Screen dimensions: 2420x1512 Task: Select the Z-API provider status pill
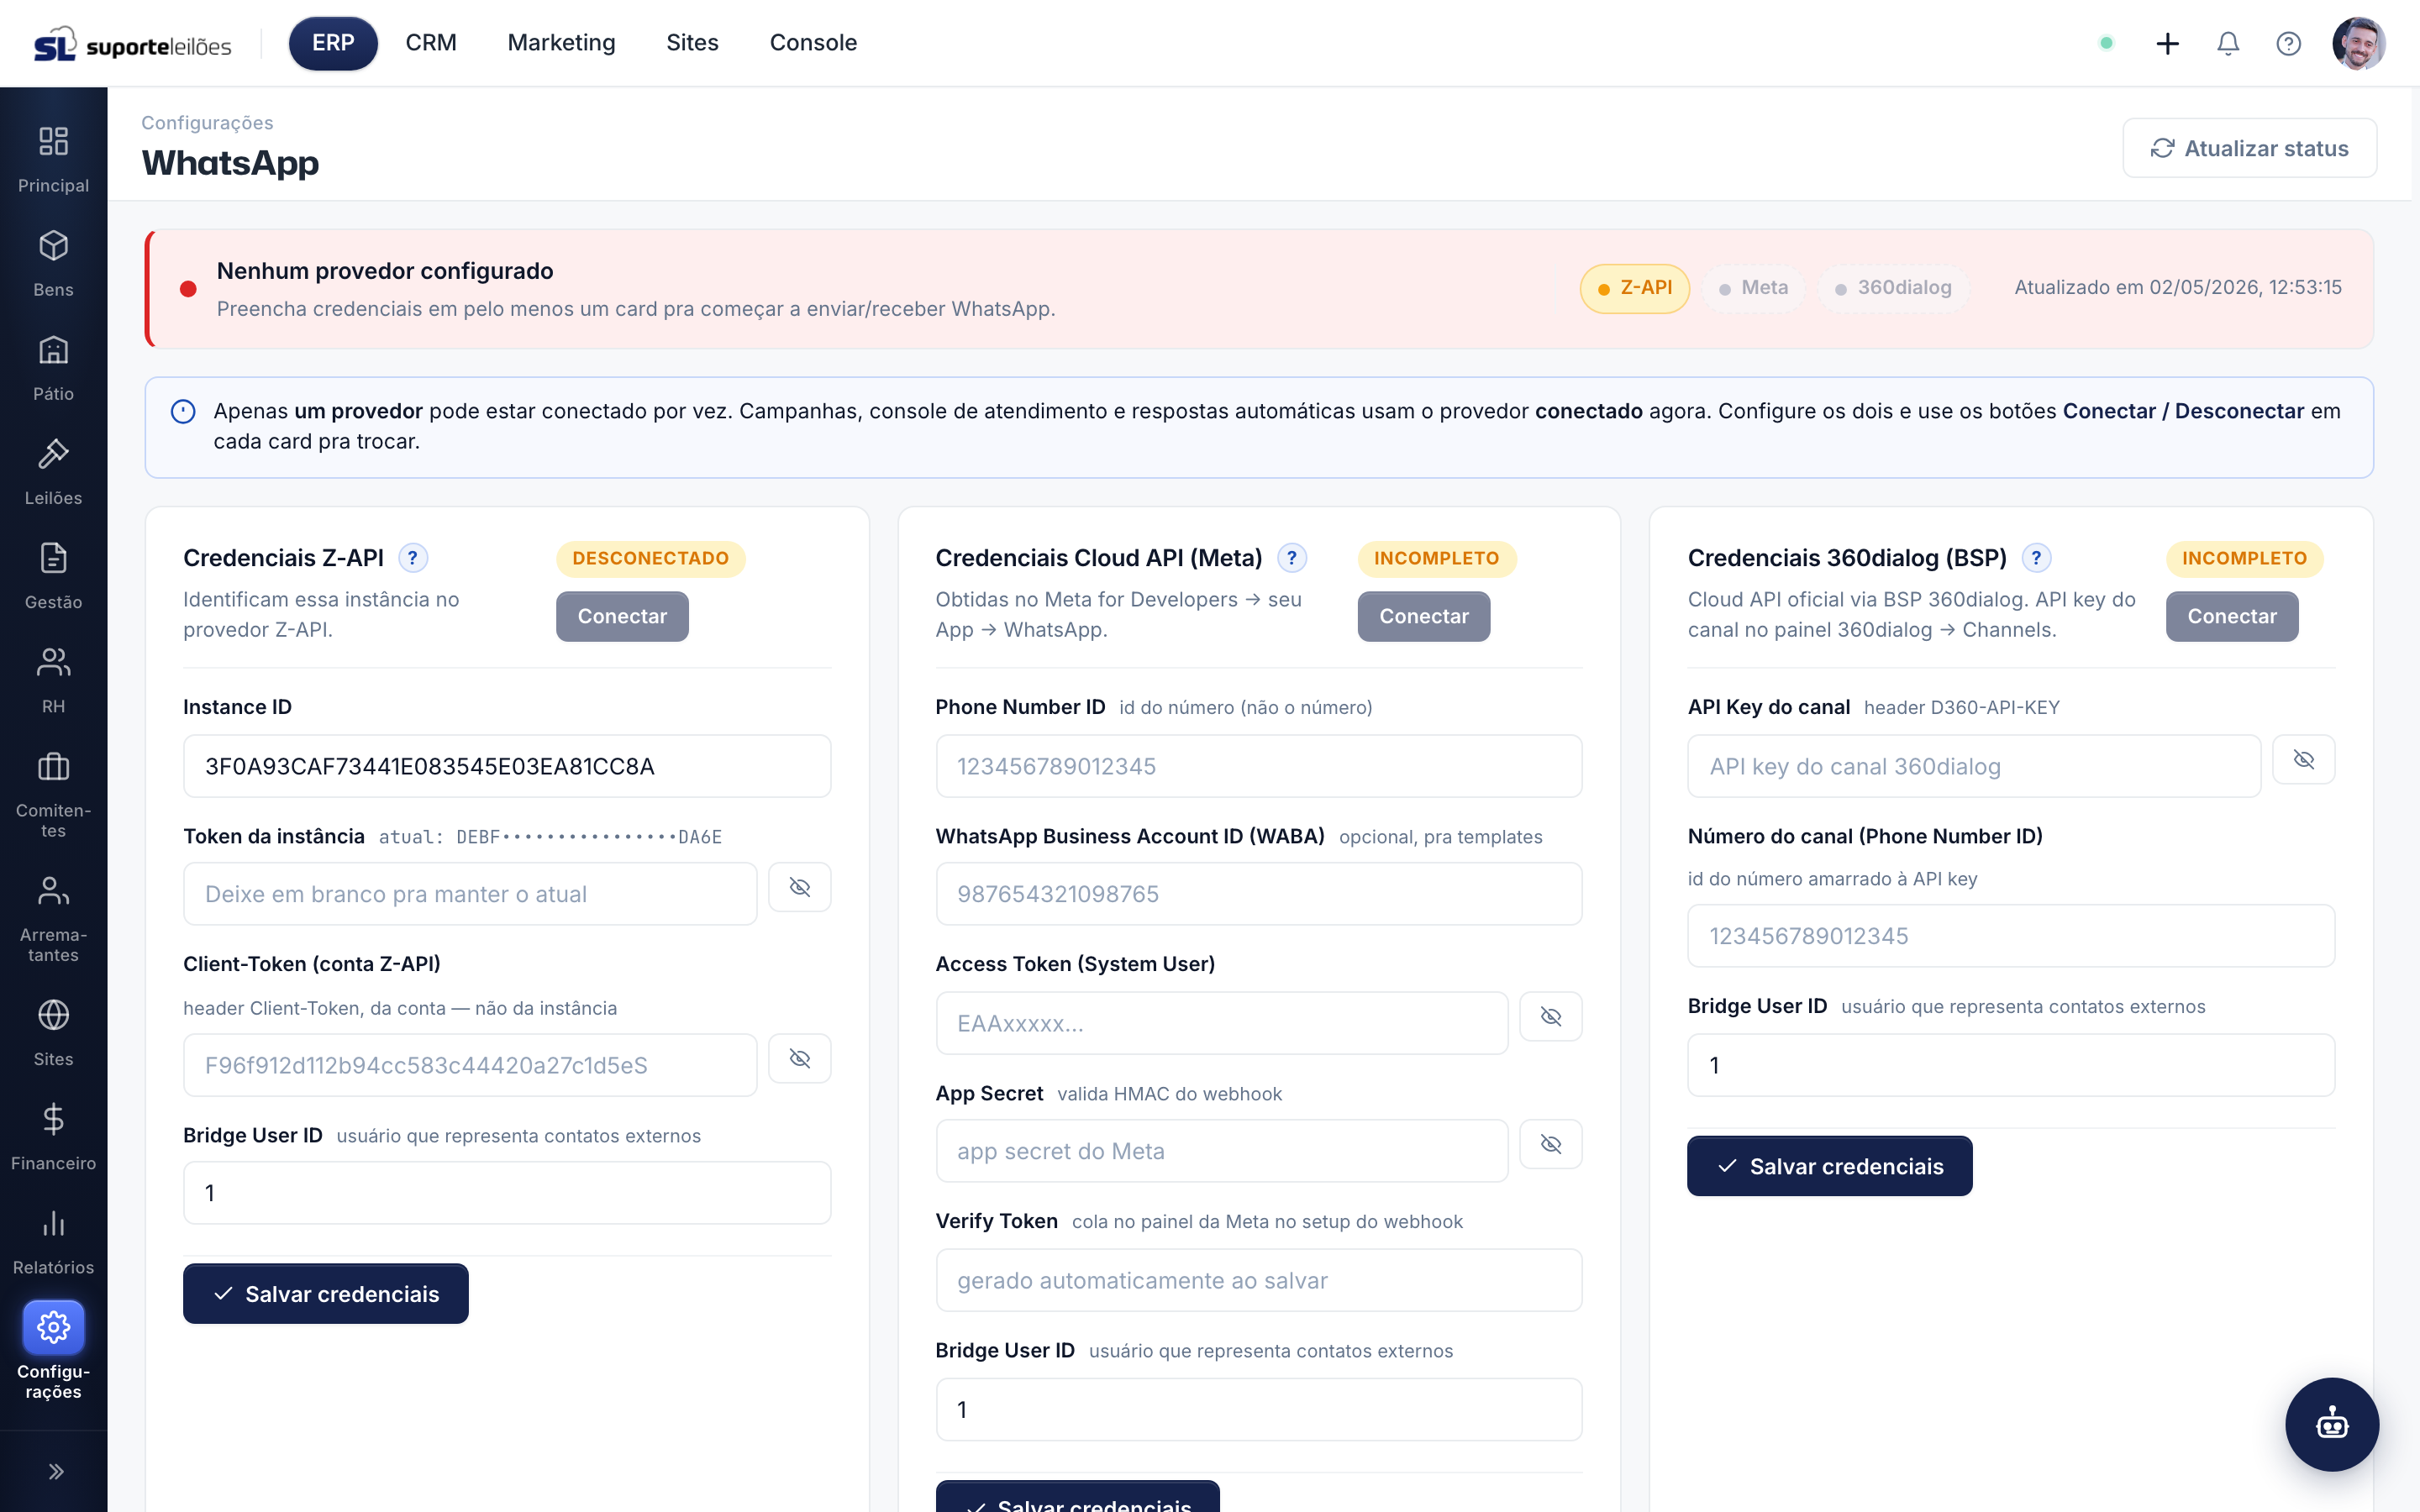click(1635, 288)
